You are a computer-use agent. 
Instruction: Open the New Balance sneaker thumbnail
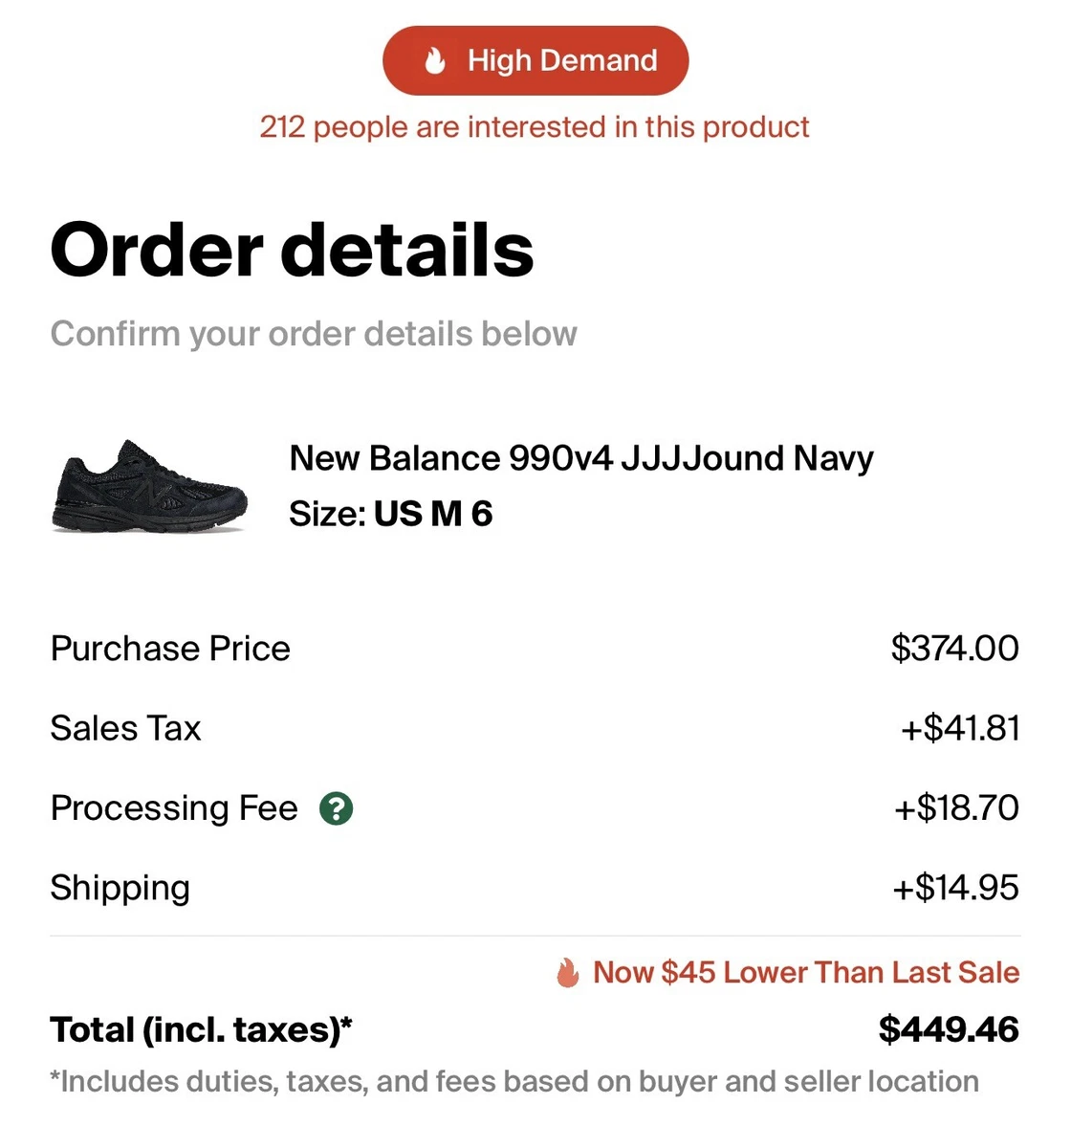(149, 486)
